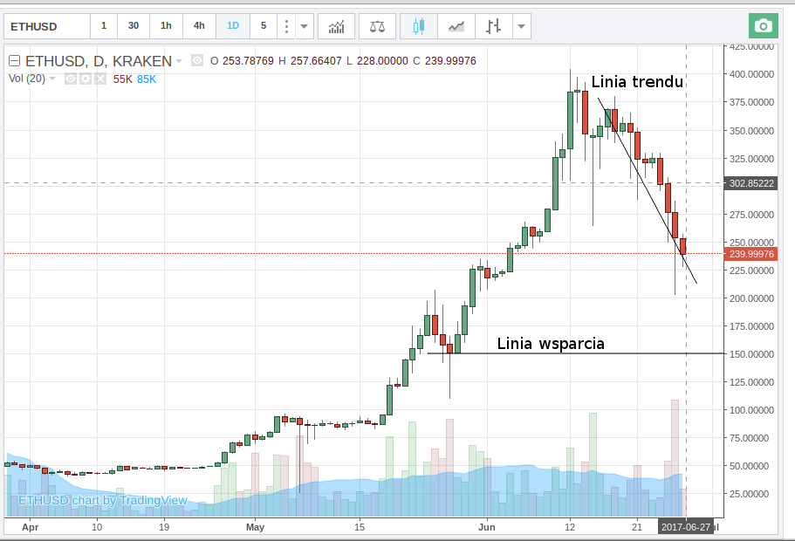
Task: Open ETHUSD chart by TradingView link
Action: click(x=103, y=500)
